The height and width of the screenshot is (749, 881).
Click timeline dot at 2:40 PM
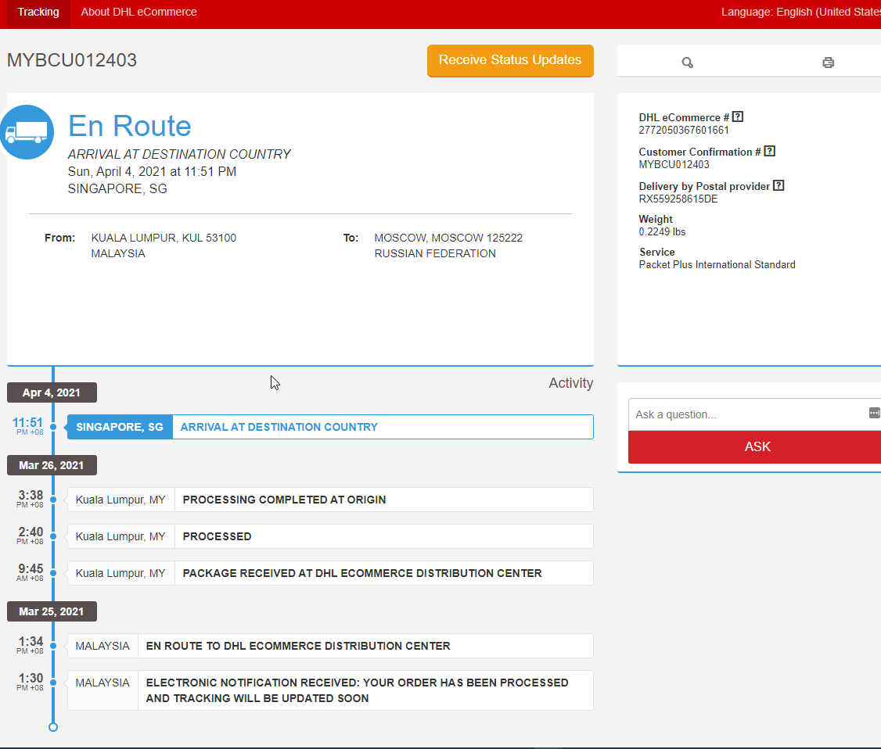point(53,536)
